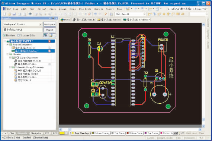Click the yellow current layer color swatch
This screenshot has height=141, width=212.
[62, 133]
